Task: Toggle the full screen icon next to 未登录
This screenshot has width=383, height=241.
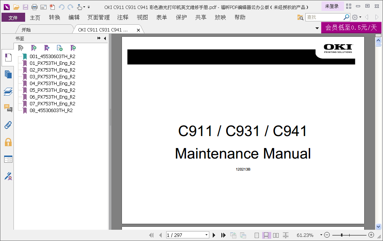Action: point(348,6)
